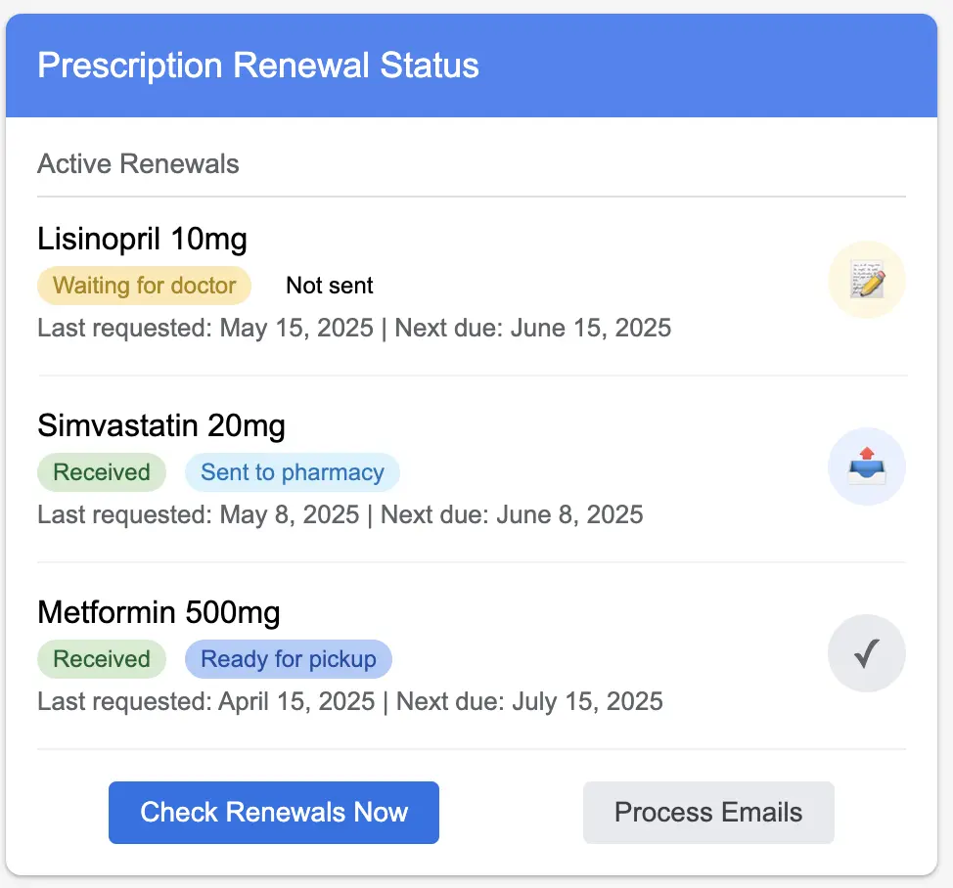Screen dimensions: 953x888
Task: Click the checkmark icon for Metformin
Action: point(867,654)
